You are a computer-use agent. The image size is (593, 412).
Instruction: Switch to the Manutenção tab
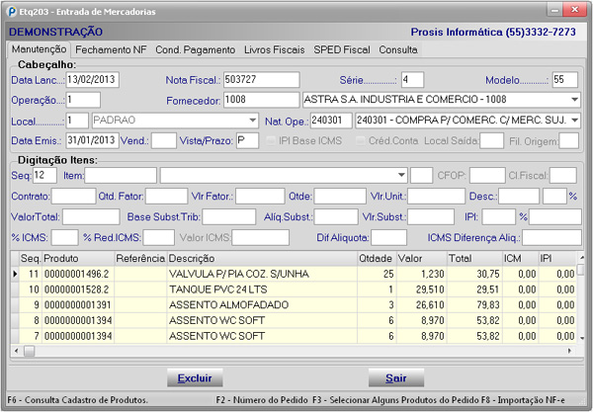point(39,49)
